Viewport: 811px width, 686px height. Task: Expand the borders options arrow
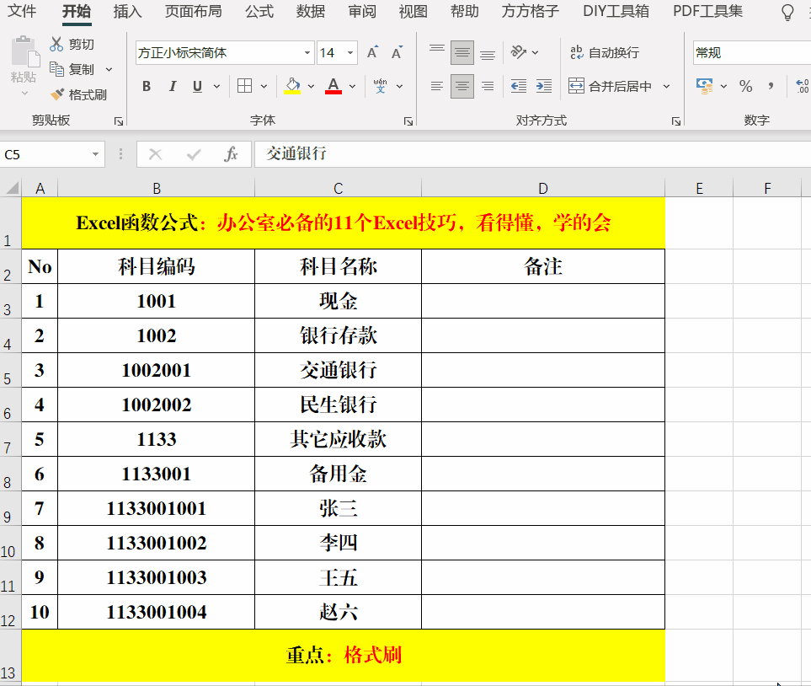pyautogui.click(x=264, y=87)
